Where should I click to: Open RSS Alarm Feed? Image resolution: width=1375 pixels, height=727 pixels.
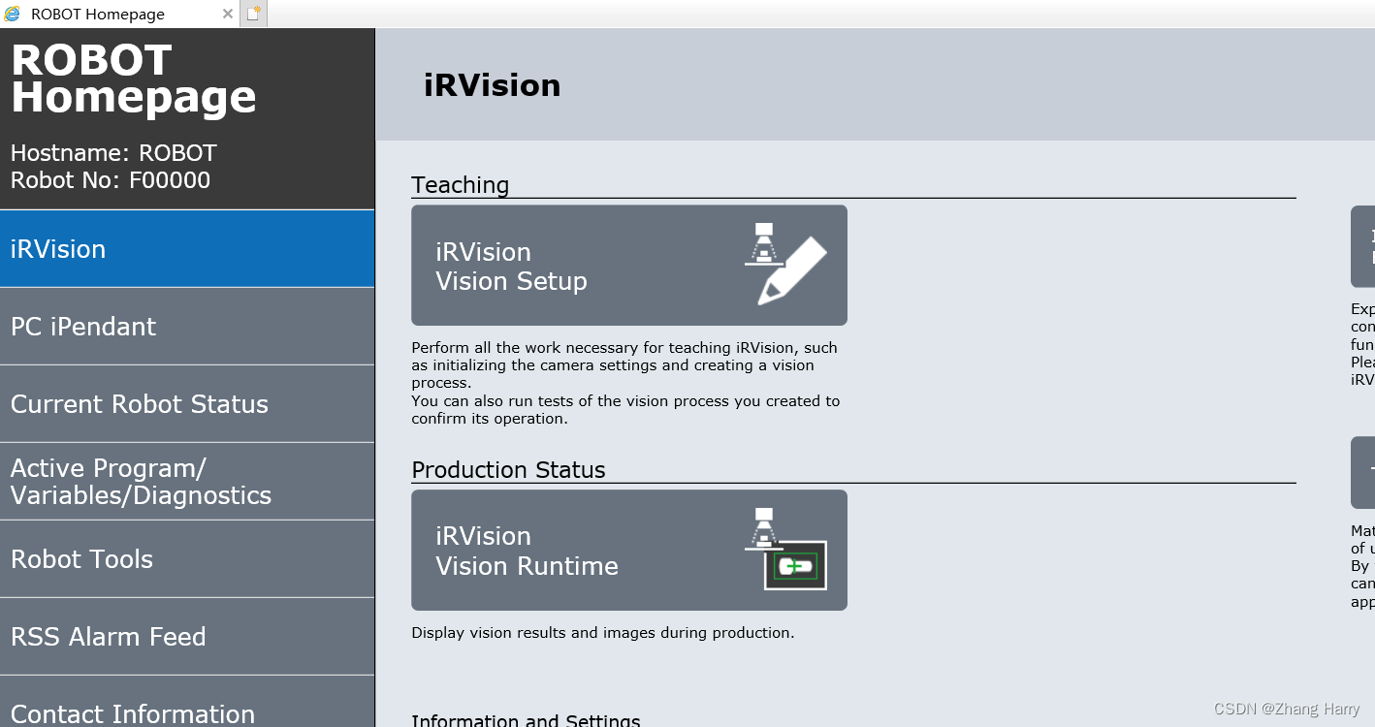[x=187, y=637]
